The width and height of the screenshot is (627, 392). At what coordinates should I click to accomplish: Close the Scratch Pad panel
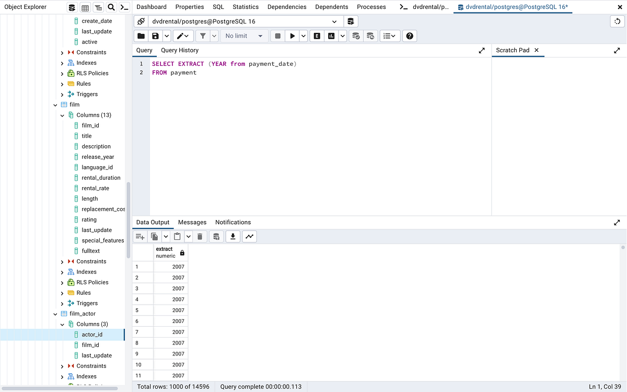536,50
